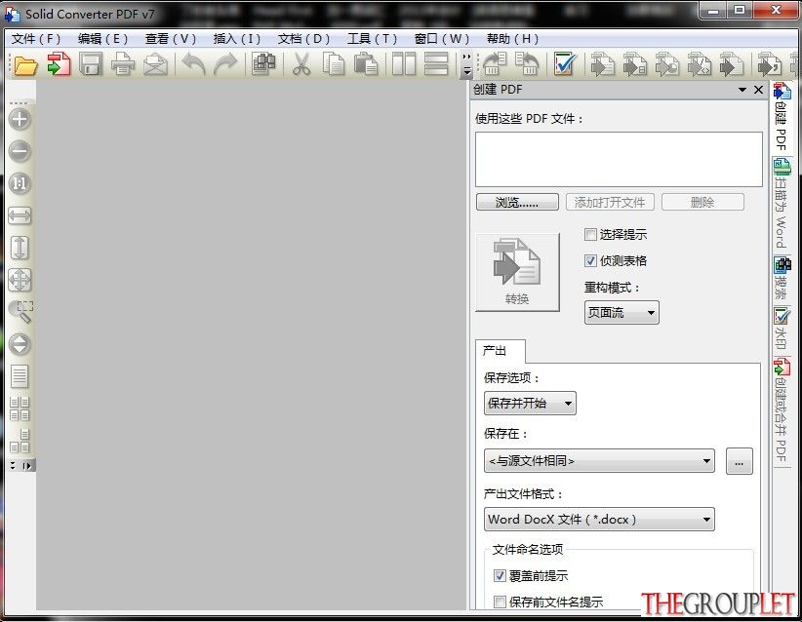The width and height of the screenshot is (802, 622).
Task: Click the watermark checkmark toolbar icon
Action: [565, 65]
